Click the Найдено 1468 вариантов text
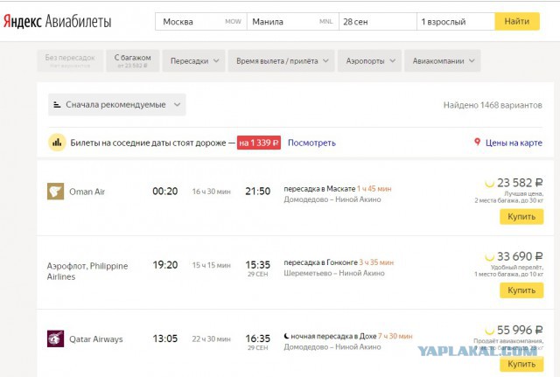Screen dimensions: 560x377 coord(493,105)
